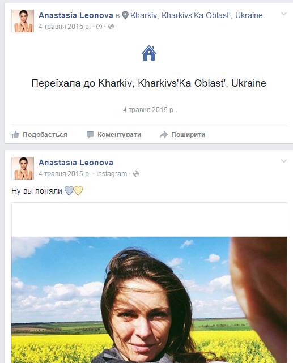This screenshot has height=363, width=293.
Task: Click the clock icon in first post
Action: click(x=99, y=27)
